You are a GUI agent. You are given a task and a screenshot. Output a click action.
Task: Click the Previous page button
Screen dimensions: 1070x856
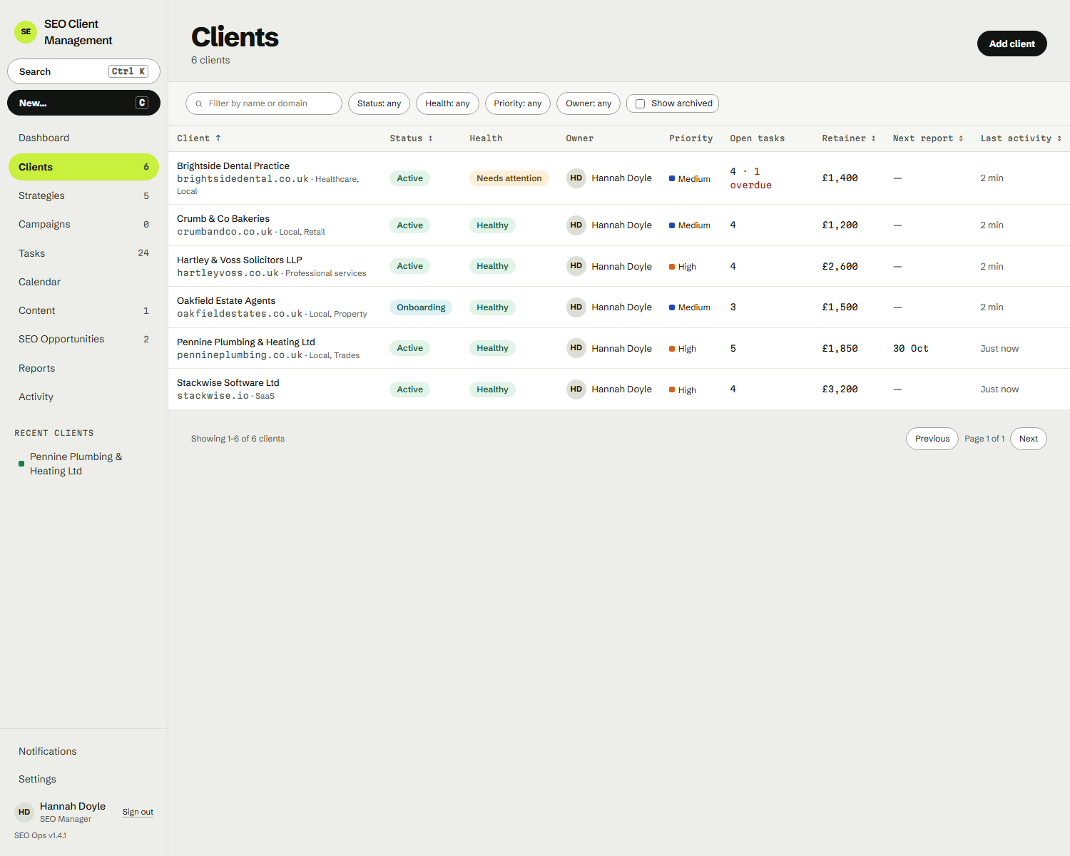click(x=932, y=439)
